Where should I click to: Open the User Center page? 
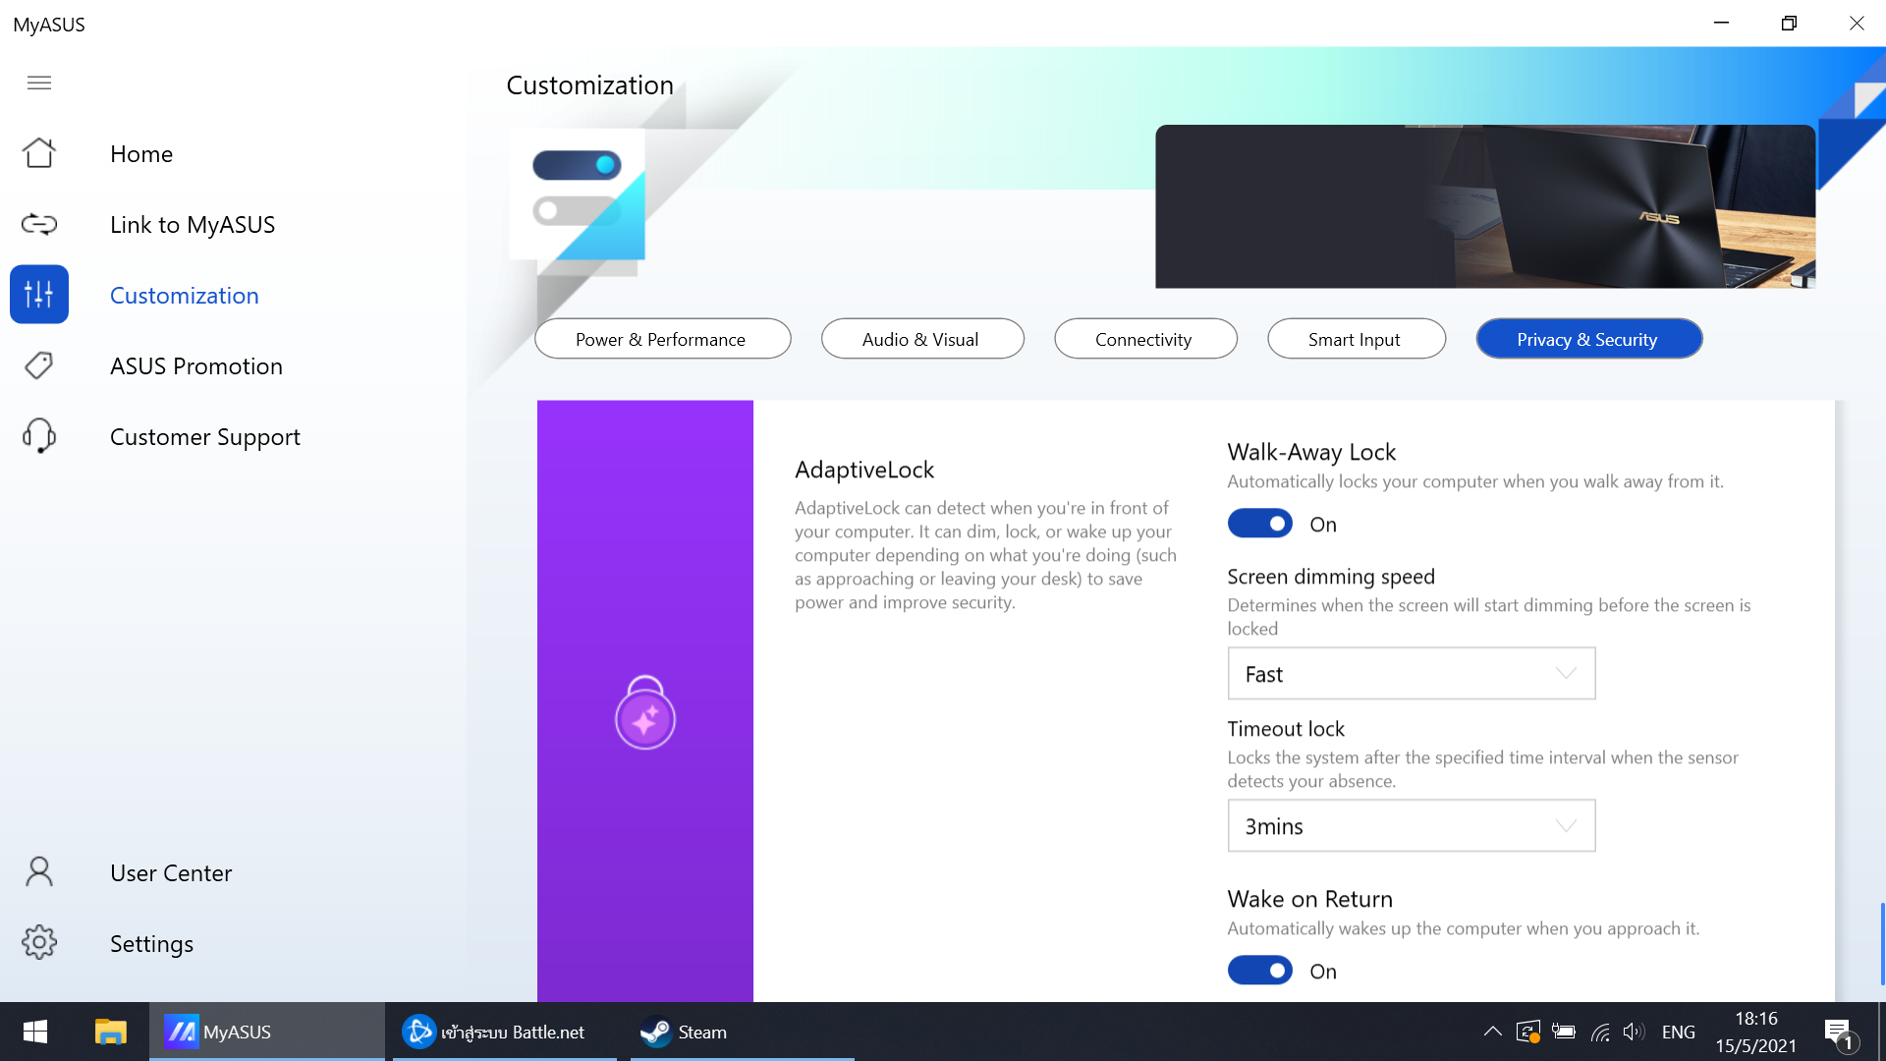171,873
